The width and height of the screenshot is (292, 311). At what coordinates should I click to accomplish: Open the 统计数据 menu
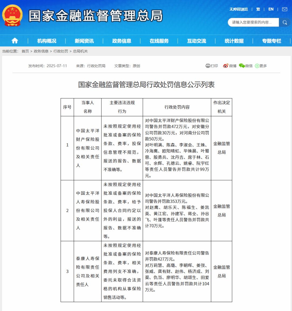pos(234,41)
